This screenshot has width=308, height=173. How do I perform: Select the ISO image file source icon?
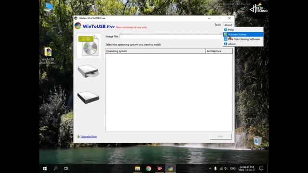89,45
